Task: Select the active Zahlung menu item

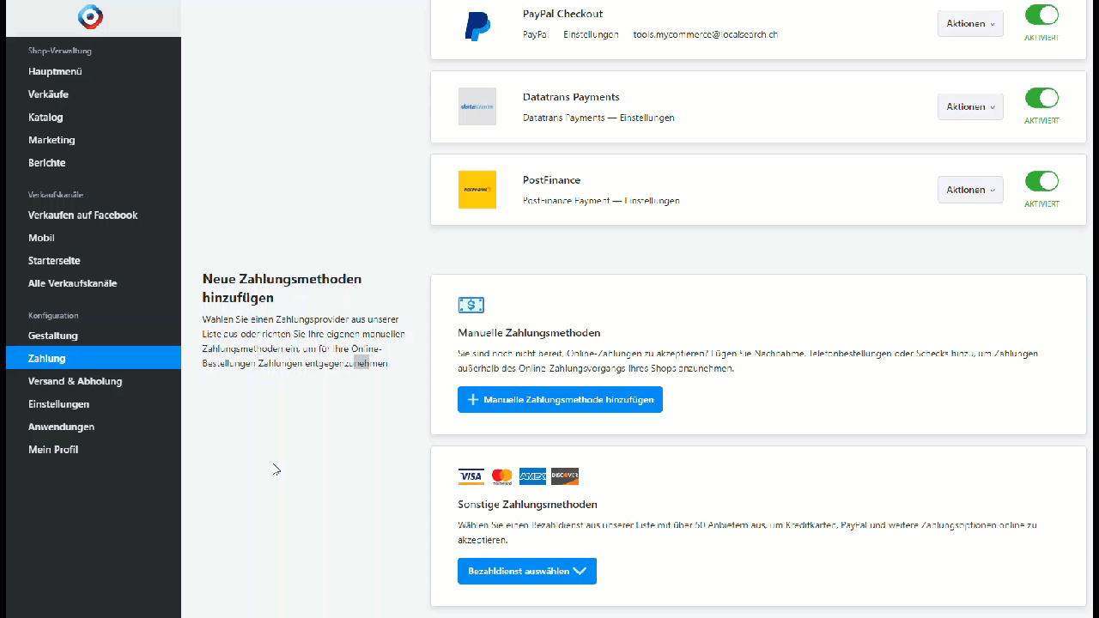Action: 94,358
